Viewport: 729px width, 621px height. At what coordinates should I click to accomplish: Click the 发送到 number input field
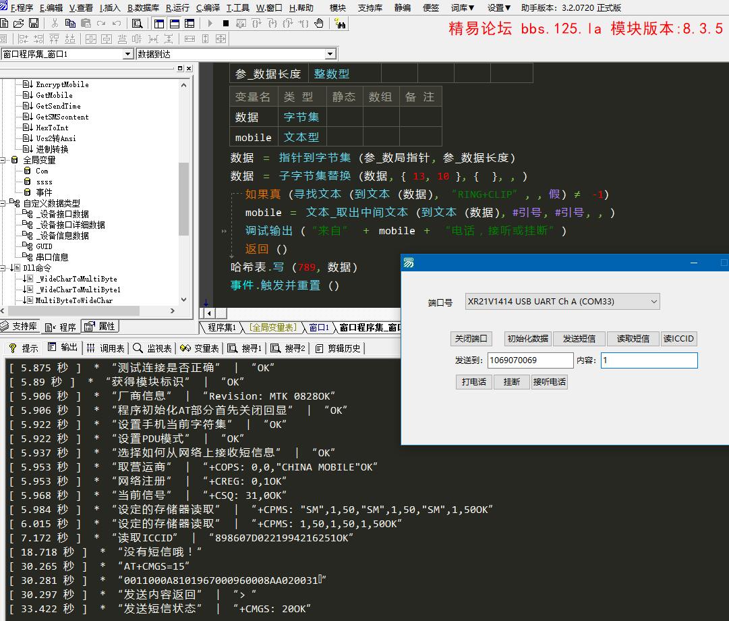[x=530, y=360]
